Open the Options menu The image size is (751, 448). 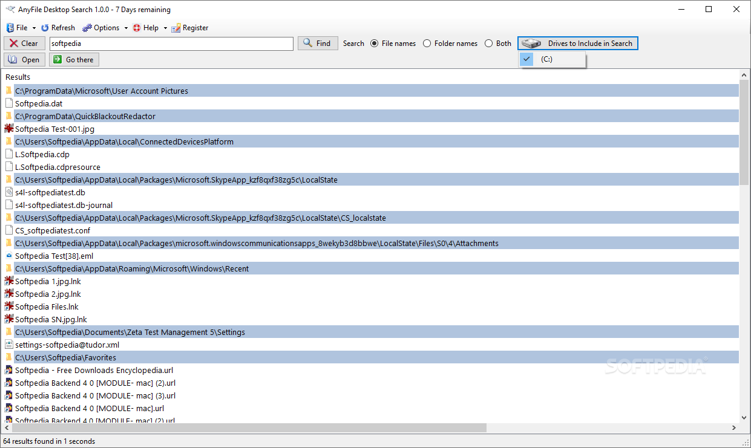coord(101,28)
